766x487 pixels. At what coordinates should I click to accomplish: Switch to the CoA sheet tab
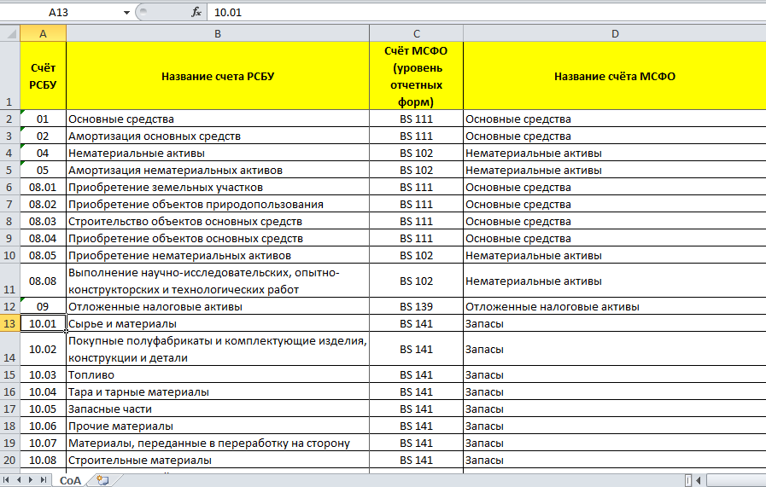pos(70,480)
